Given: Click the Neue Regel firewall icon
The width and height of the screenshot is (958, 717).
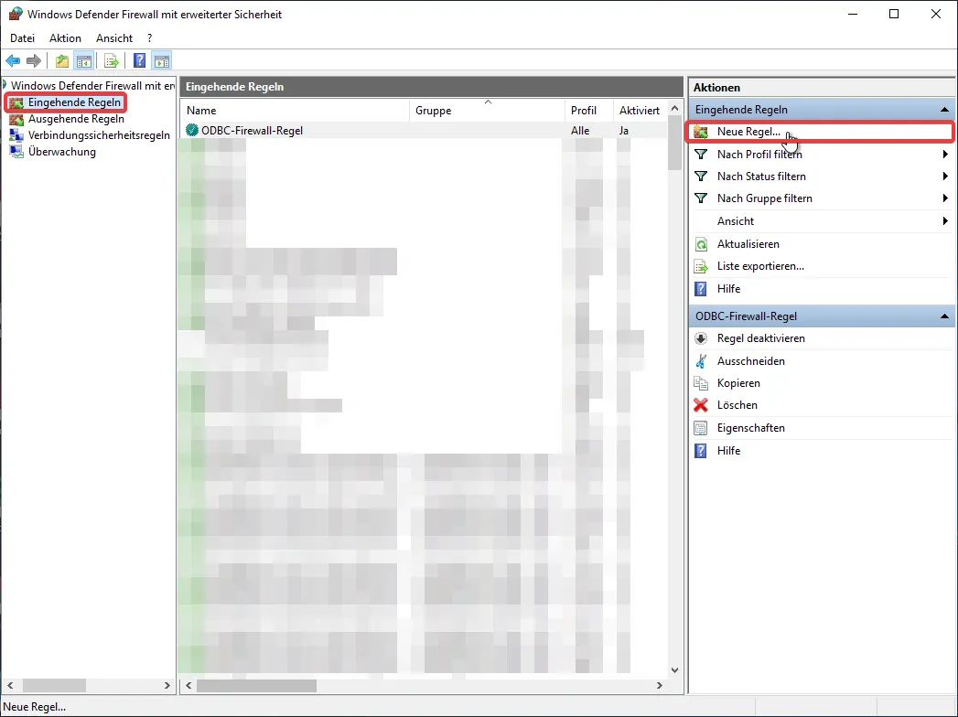Looking at the screenshot, I should click(701, 132).
